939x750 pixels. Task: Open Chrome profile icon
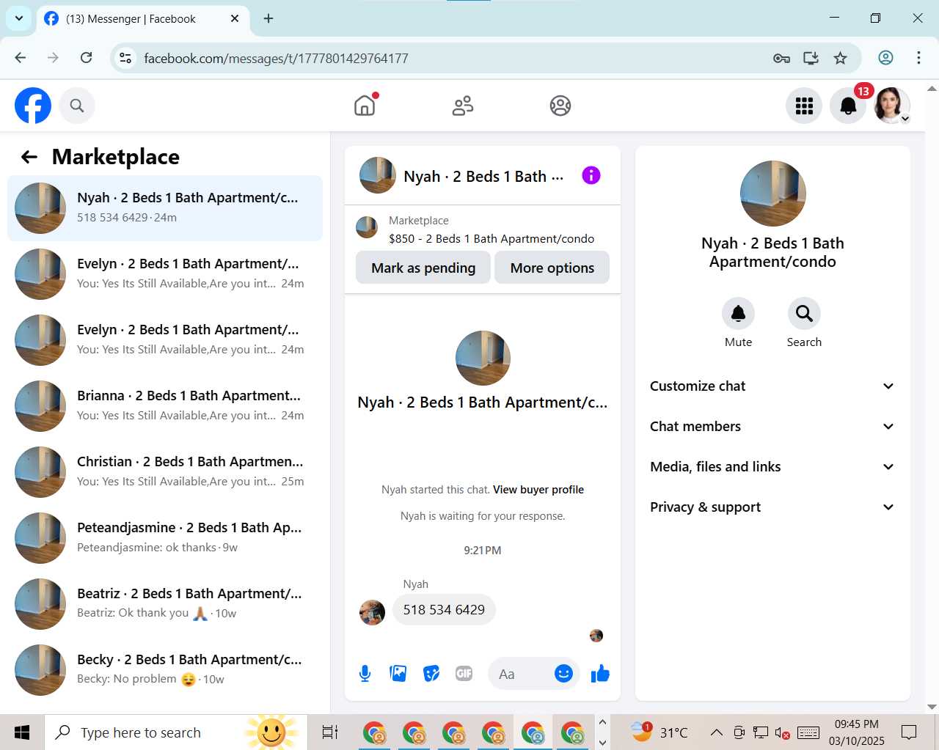[x=885, y=58]
